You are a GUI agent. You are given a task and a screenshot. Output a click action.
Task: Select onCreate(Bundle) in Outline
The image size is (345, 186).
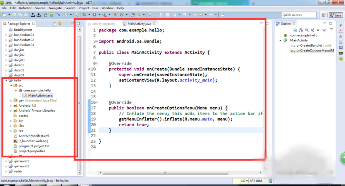(x=311, y=45)
